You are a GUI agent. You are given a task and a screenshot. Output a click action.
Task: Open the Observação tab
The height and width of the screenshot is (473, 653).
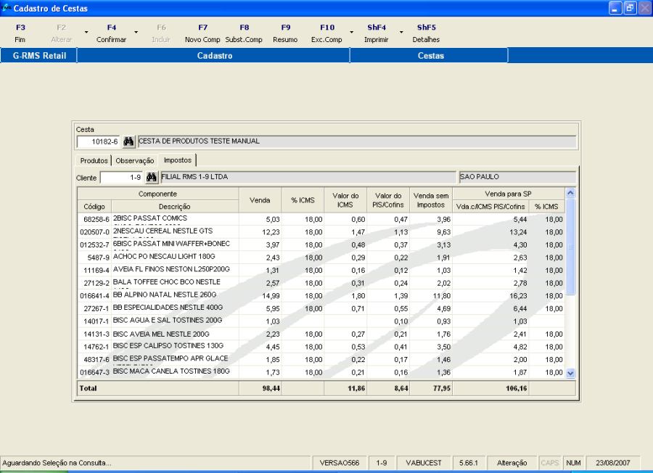pyautogui.click(x=135, y=160)
